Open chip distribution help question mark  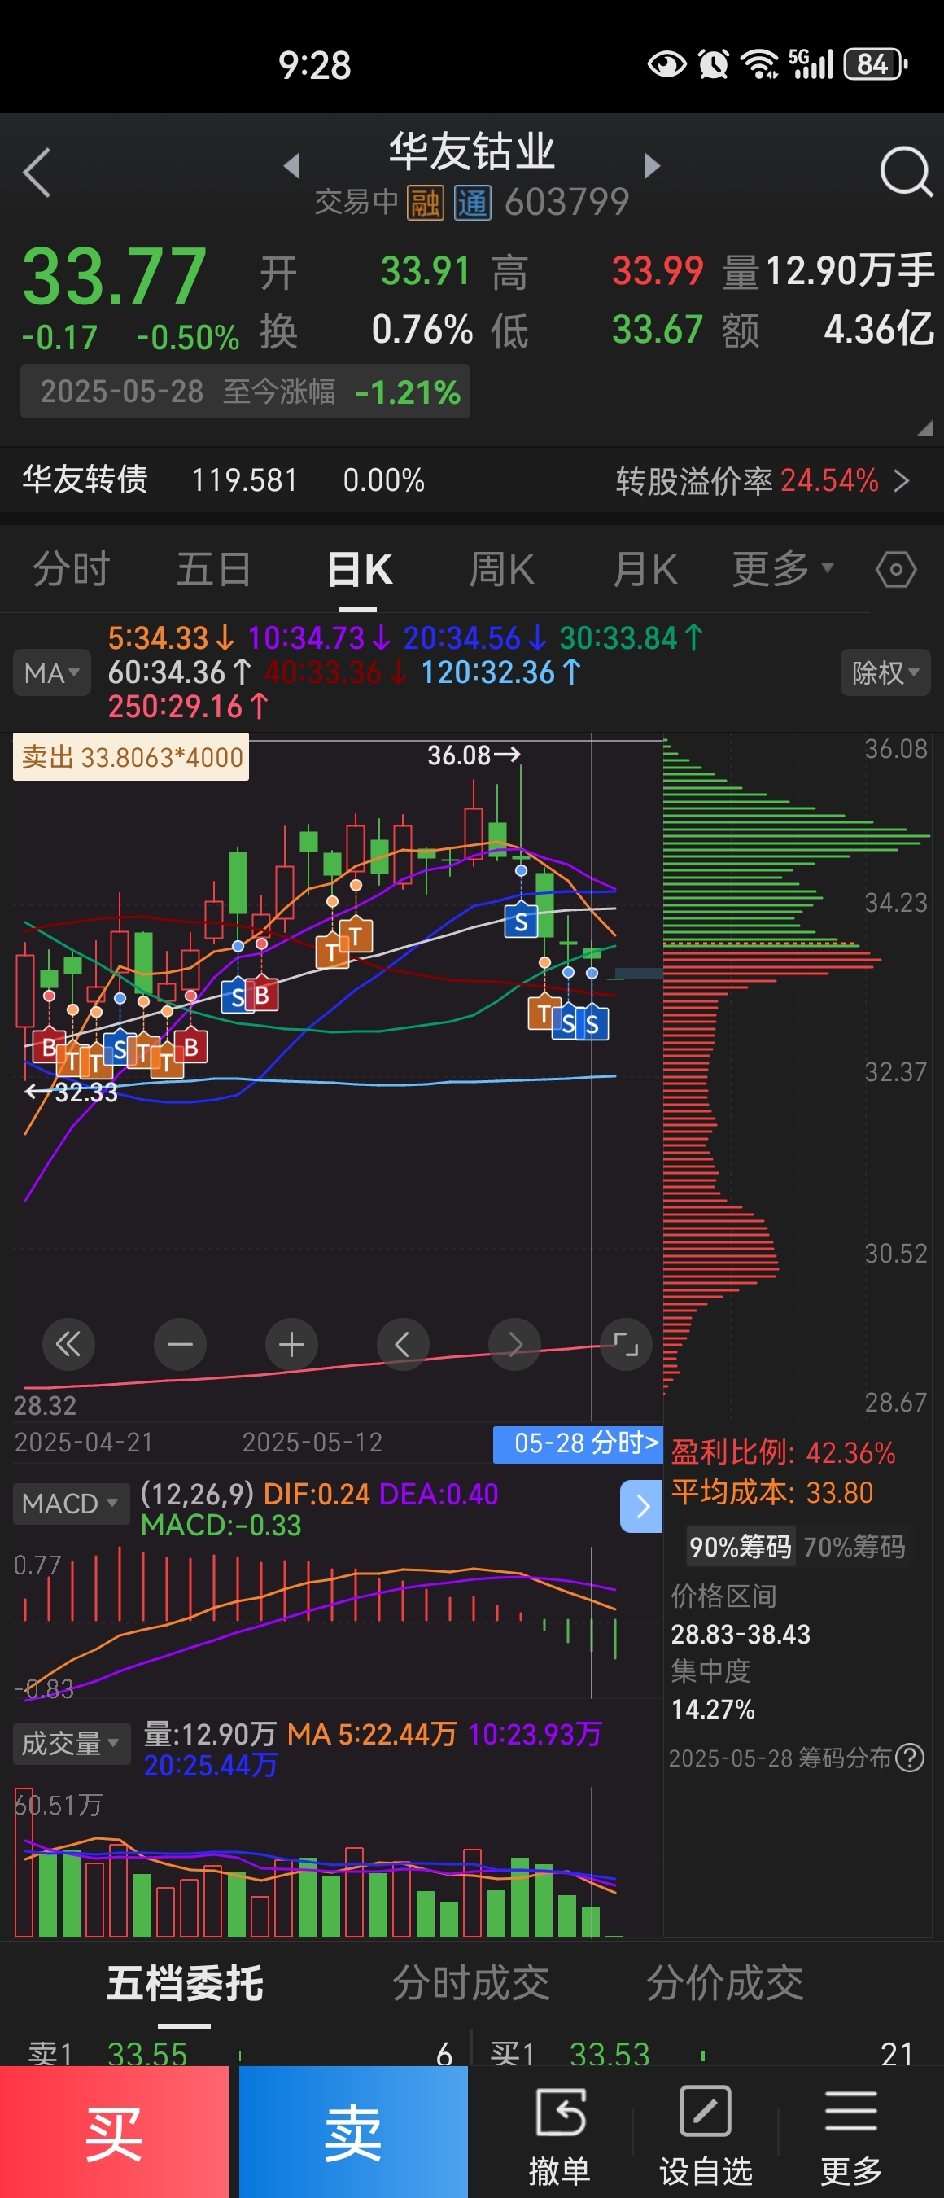[x=910, y=1758]
